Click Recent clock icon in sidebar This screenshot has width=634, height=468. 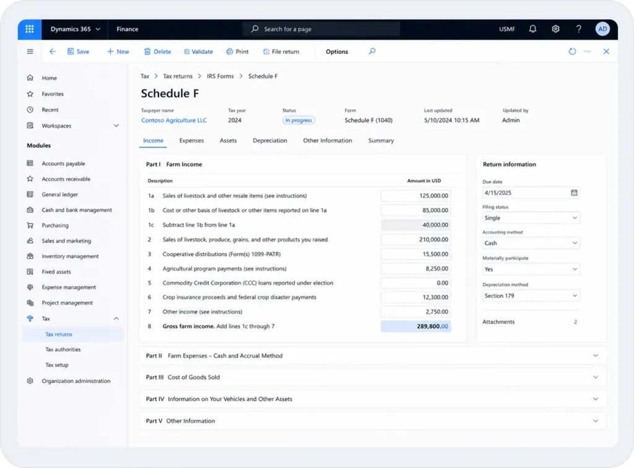pyautogui.click(x=30, y=110)
